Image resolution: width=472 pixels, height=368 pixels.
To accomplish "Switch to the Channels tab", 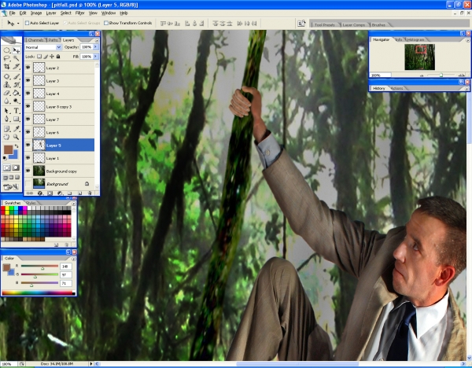I will click(x=35, y=40).
